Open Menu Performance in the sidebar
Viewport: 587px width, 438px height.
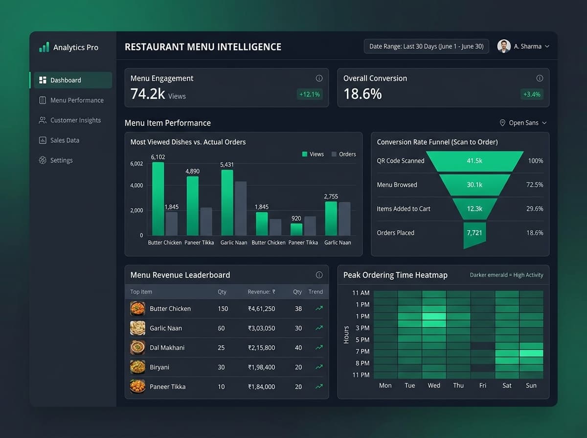point(71,100)
